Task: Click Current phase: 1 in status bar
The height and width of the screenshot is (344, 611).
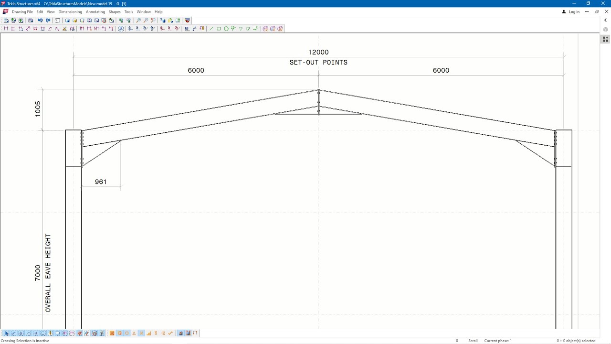Action: 498,341
